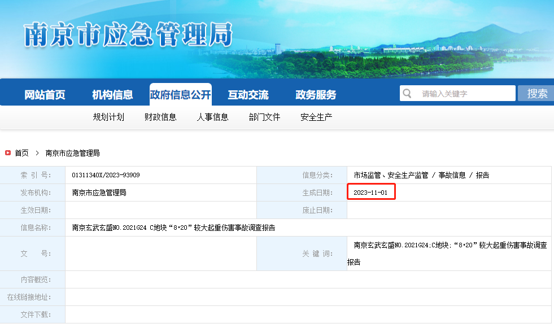Click the 关键词 value text
This screenshot has height=328, width=554.
click(447, 253)
